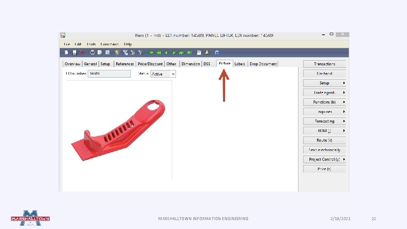
Task: Switch to the Overview tab
Action: coord(72,64)
